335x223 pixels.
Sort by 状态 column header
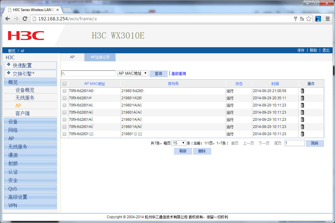pyautogui.click(x=239, y=84)
